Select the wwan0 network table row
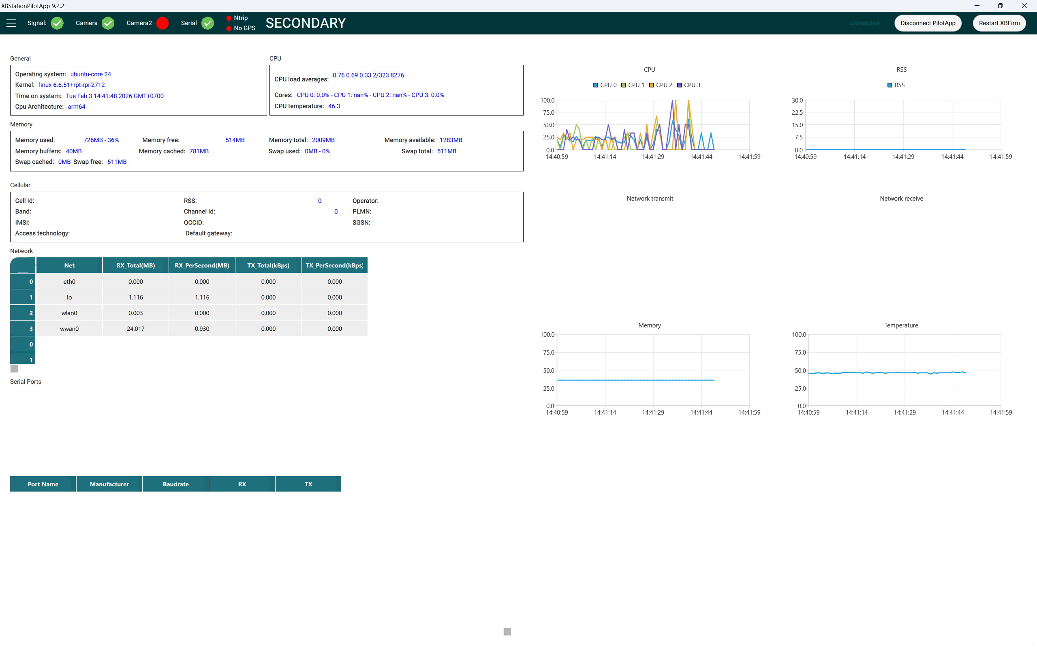Image resolution: width=1037 pixels, height=648 pixels. click(x=69, y=329)
